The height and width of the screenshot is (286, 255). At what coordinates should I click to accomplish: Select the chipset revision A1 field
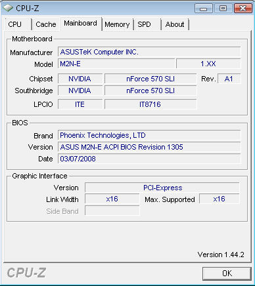[229, 79]
